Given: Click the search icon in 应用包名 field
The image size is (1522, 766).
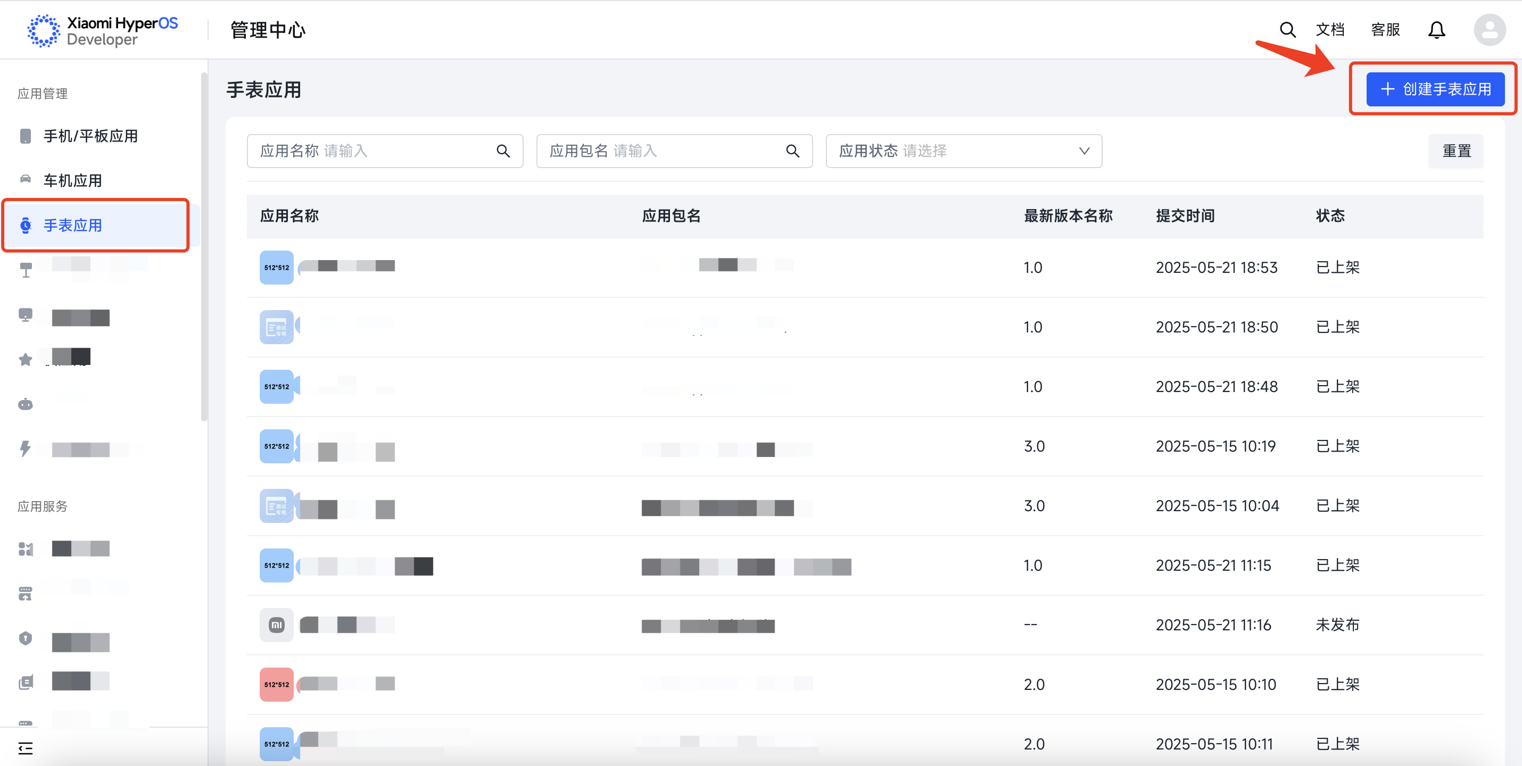Looking at the screenshot, I should pyautogui.click(x=792, y=151).
